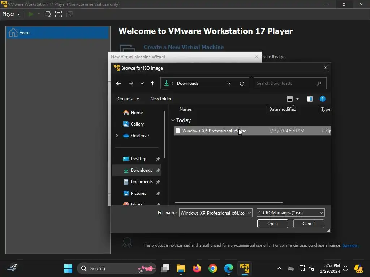This screenshot has height=277, width=370.
Task: Open Pictures in the navigation pane
Action: 138,193
